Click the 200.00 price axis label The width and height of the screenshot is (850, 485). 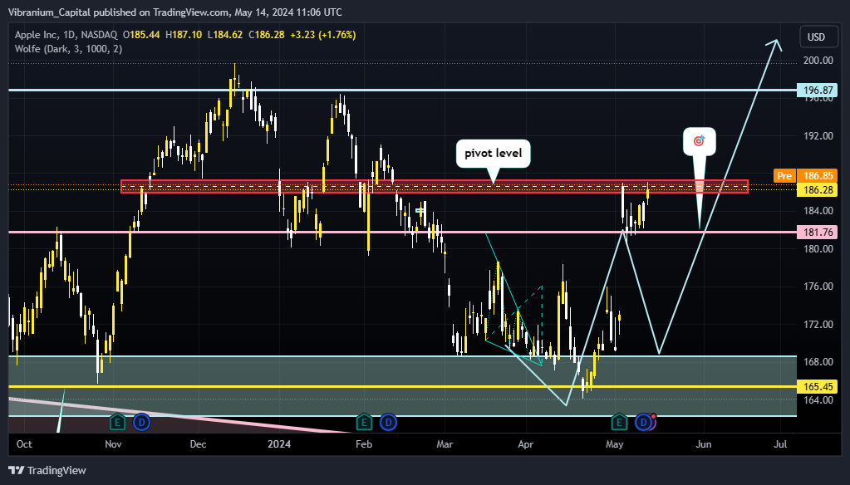pos(818,60)
